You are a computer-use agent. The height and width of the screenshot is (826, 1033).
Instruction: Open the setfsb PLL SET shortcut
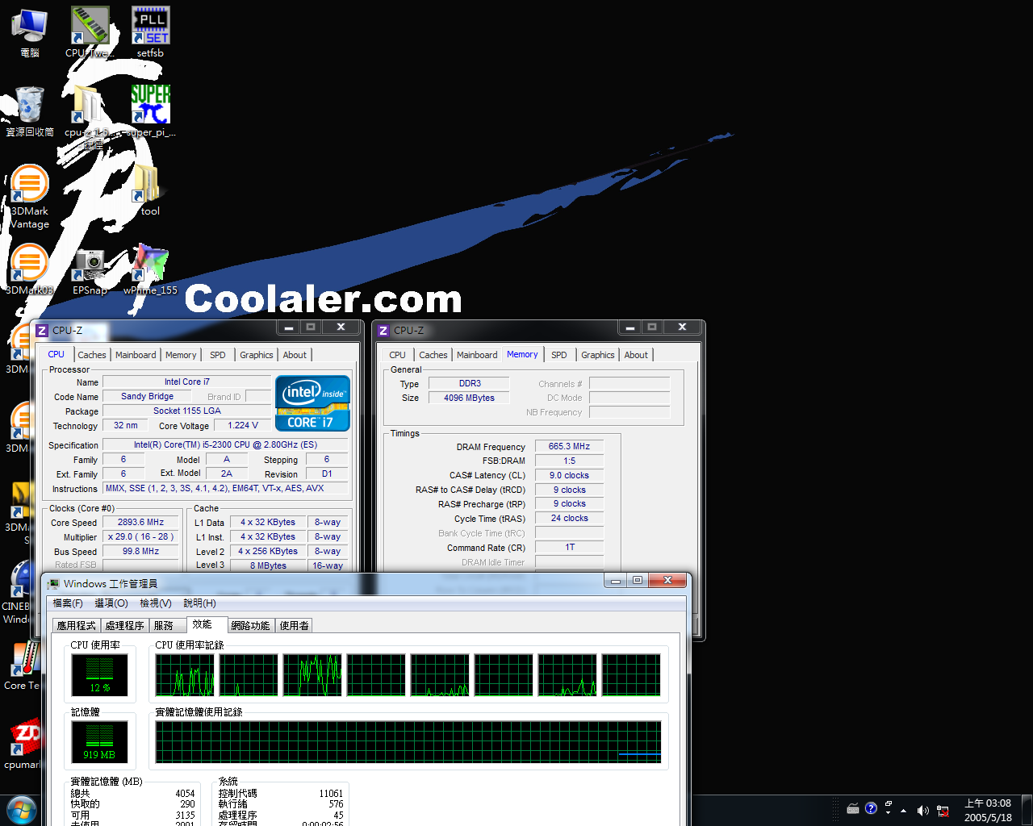pos(150,32)
